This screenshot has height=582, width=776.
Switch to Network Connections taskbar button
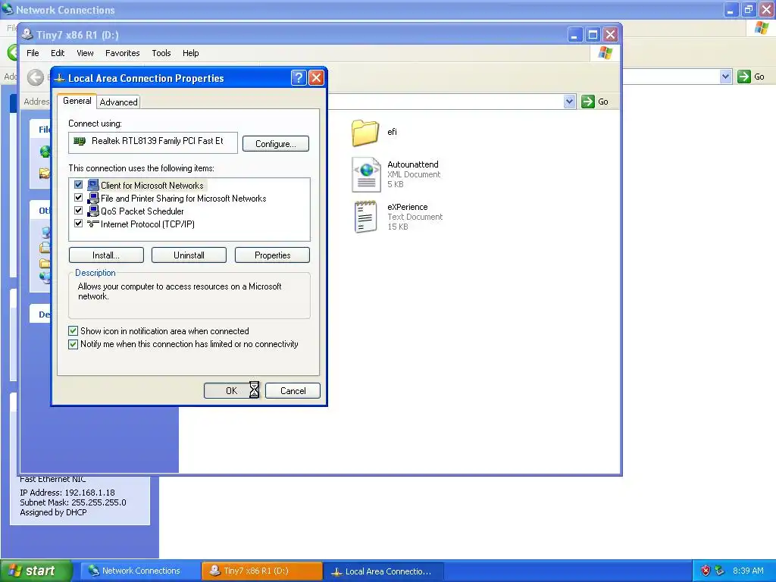(141, 571)
